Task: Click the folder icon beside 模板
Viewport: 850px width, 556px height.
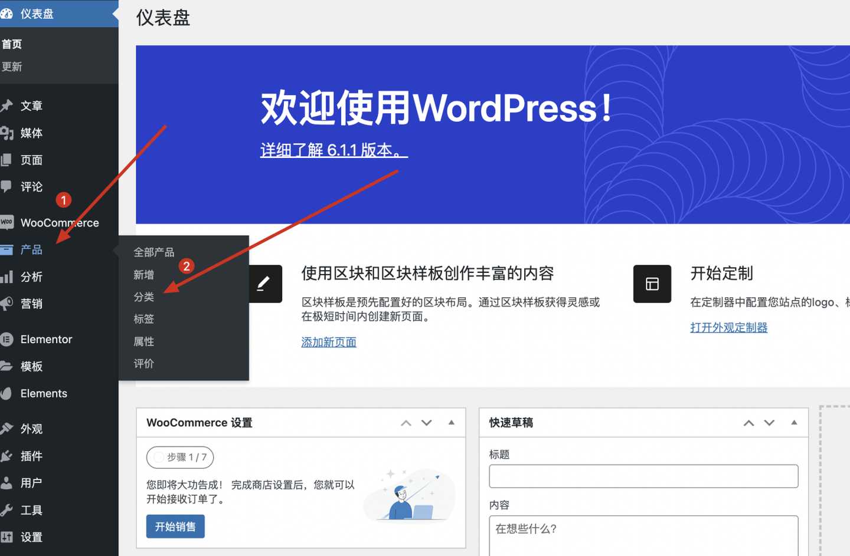Action: click(6, 366)
